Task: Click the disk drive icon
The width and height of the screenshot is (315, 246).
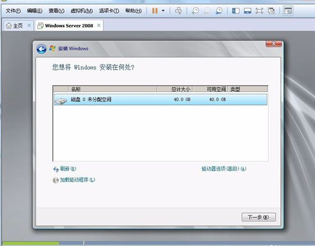Action: pyautogui.click(x=61, y=100)
